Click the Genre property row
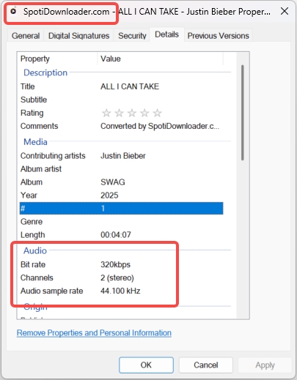 pyautogui.click(x=121, y=222)
